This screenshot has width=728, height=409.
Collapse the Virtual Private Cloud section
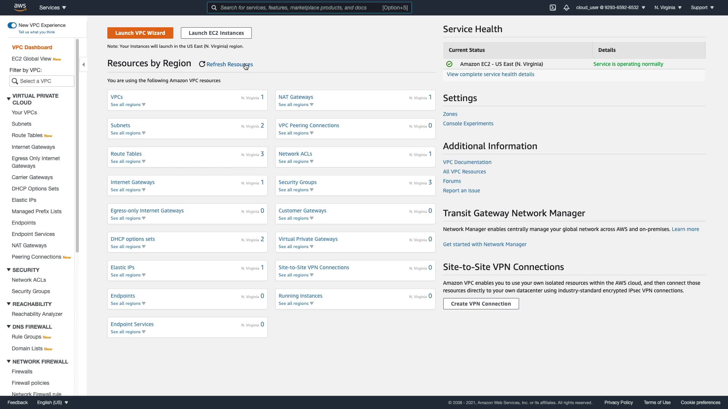9,99
